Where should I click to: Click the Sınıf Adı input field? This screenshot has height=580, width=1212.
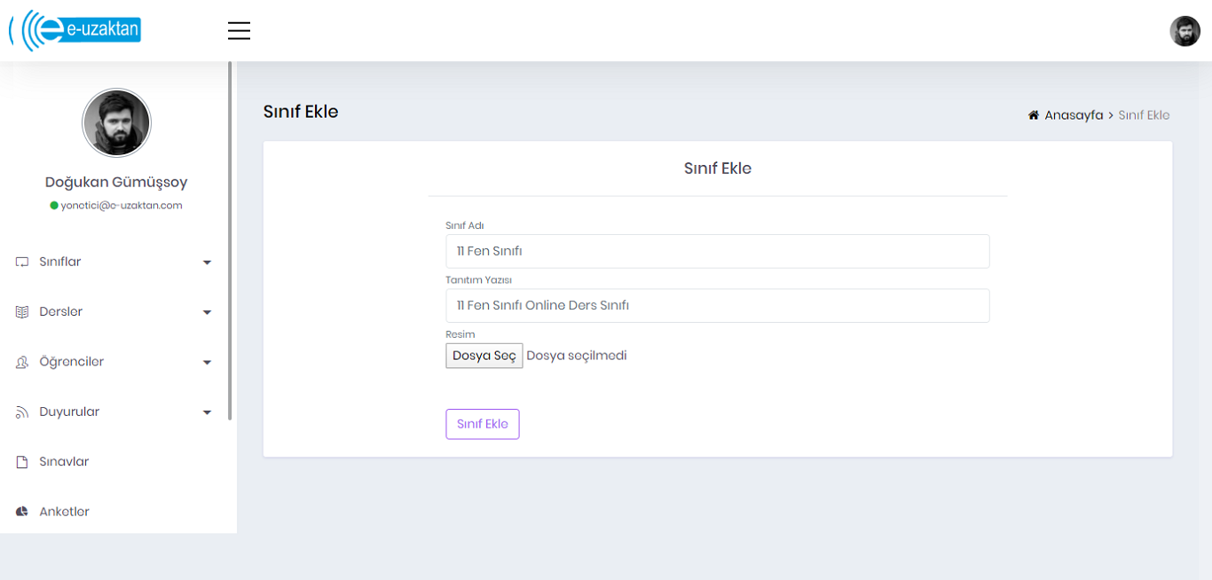tap(717, 251)
